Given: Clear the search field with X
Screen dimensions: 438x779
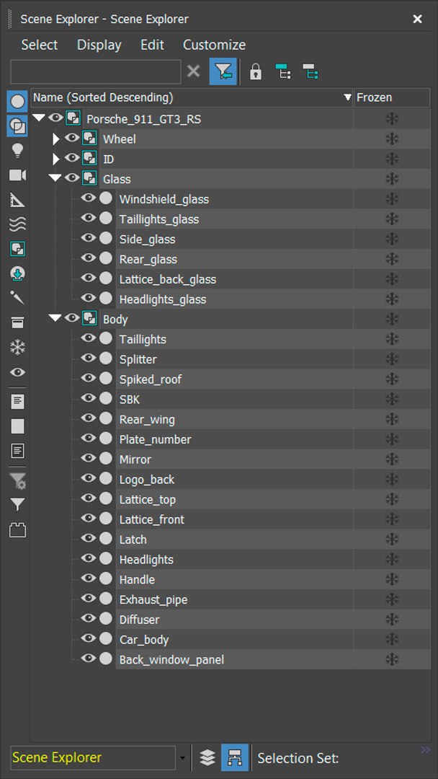Looking at the screenshot, I should point(194,71).
